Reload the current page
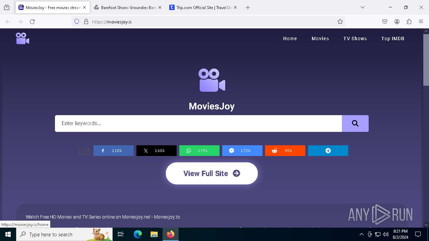 click(32, 22)
